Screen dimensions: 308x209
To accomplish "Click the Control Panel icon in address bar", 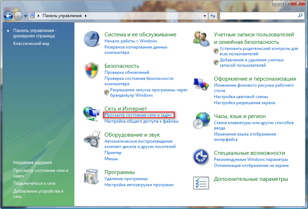I will point(33,15).
